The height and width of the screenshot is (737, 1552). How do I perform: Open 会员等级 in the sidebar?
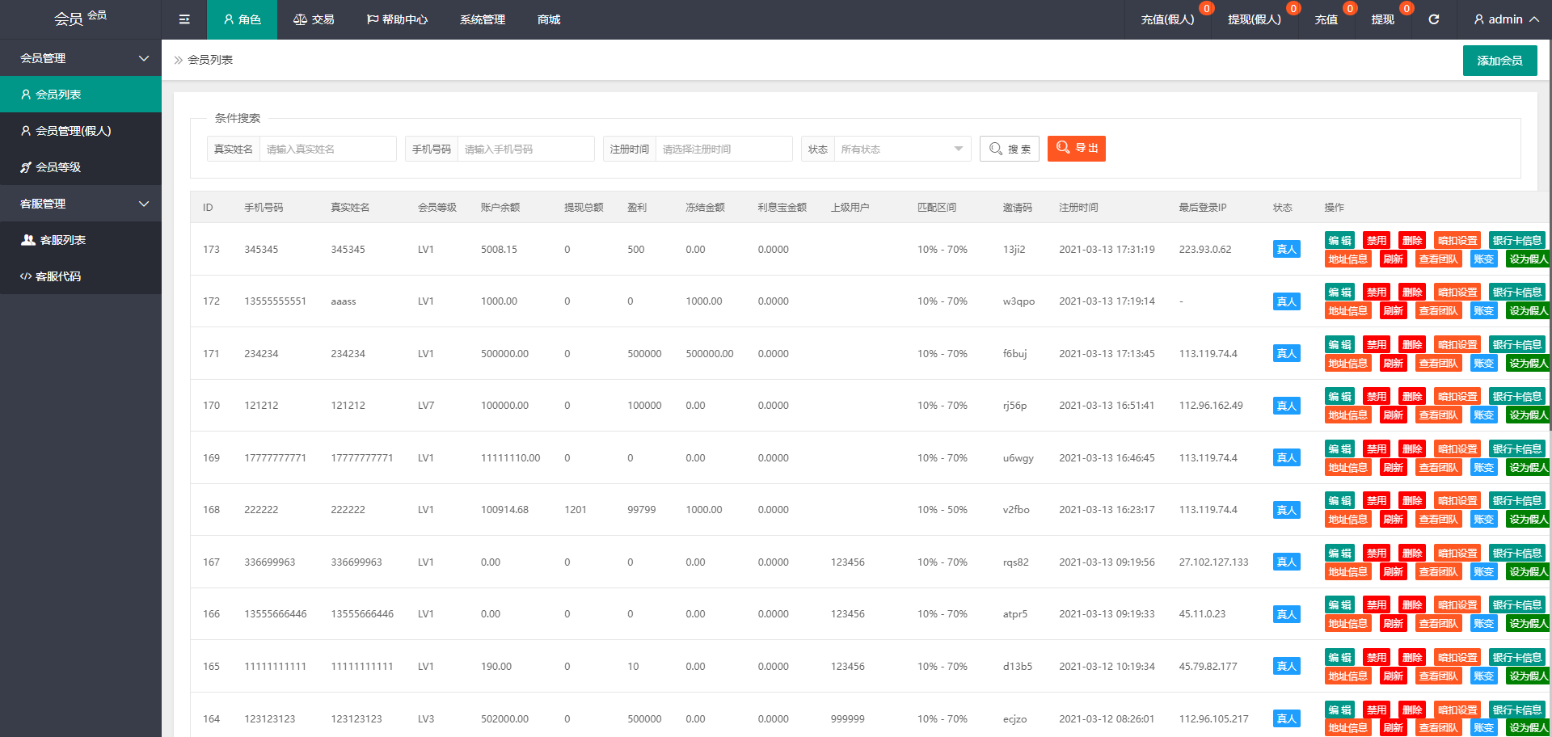(58, 167)
